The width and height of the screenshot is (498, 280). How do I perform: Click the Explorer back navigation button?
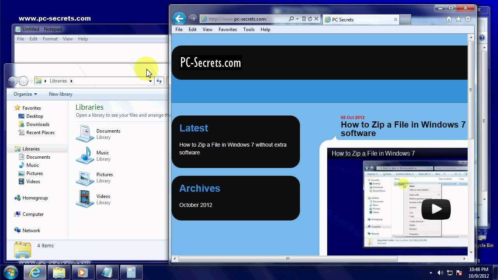point(12,81)
